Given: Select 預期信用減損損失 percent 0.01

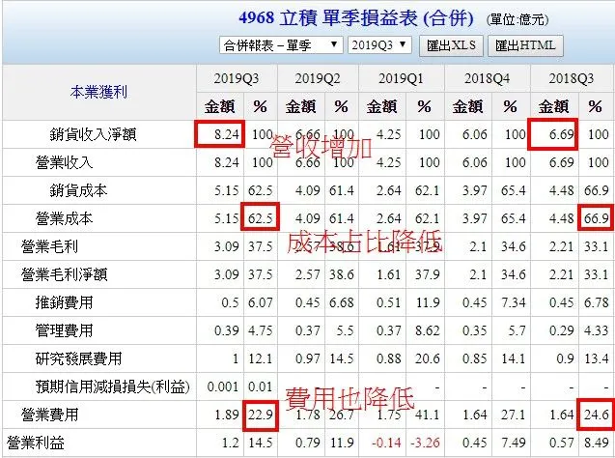Looking at the screenshot, I should coord(261,386).
